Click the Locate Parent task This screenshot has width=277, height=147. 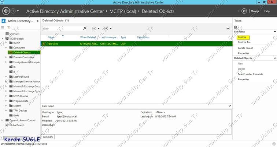[245, 48]
